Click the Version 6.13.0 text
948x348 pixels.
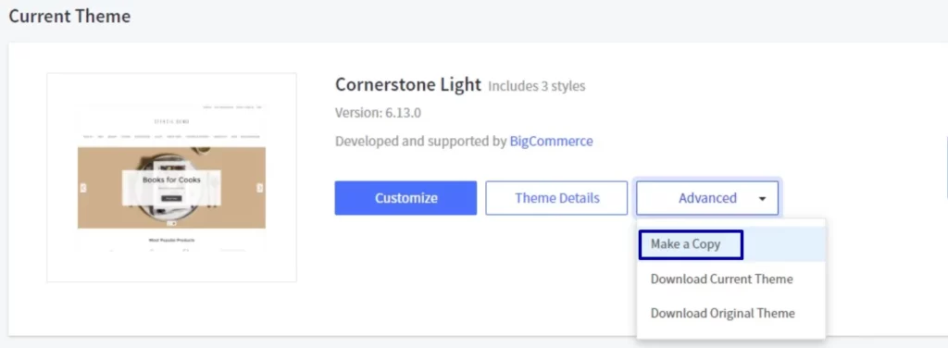coord(378,113)
